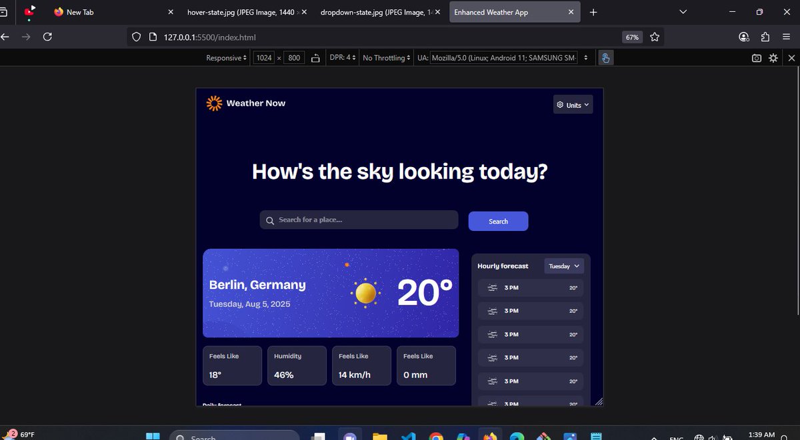Click the Search button
Viewport: 800px width, 440px height.
pos(498,220)
